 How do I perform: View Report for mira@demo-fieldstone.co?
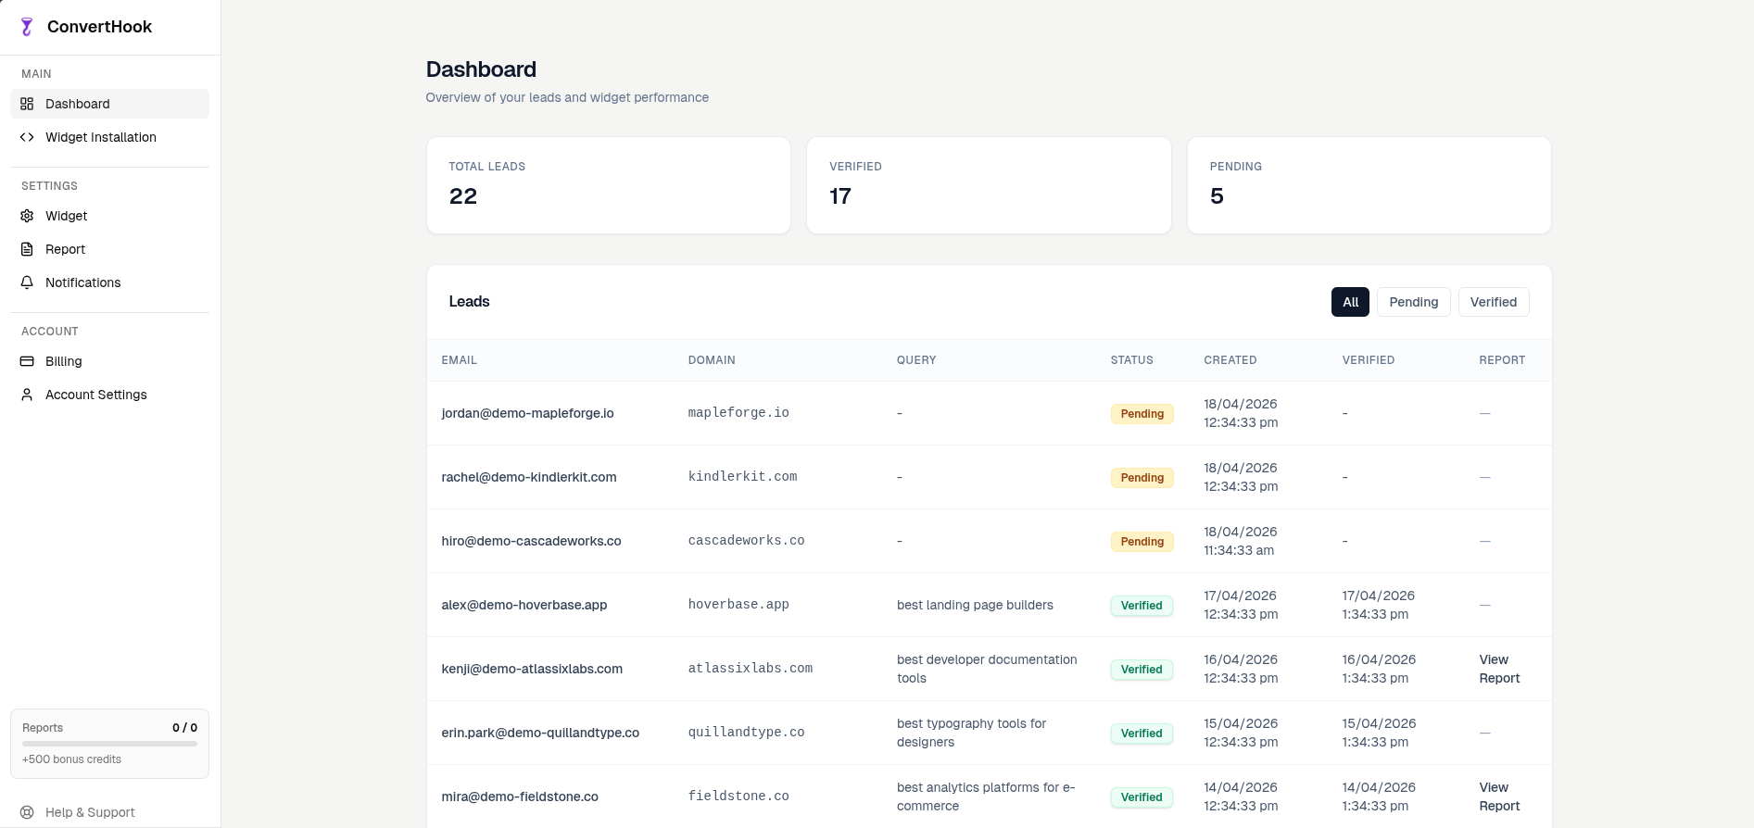[x=1499, y=797]
